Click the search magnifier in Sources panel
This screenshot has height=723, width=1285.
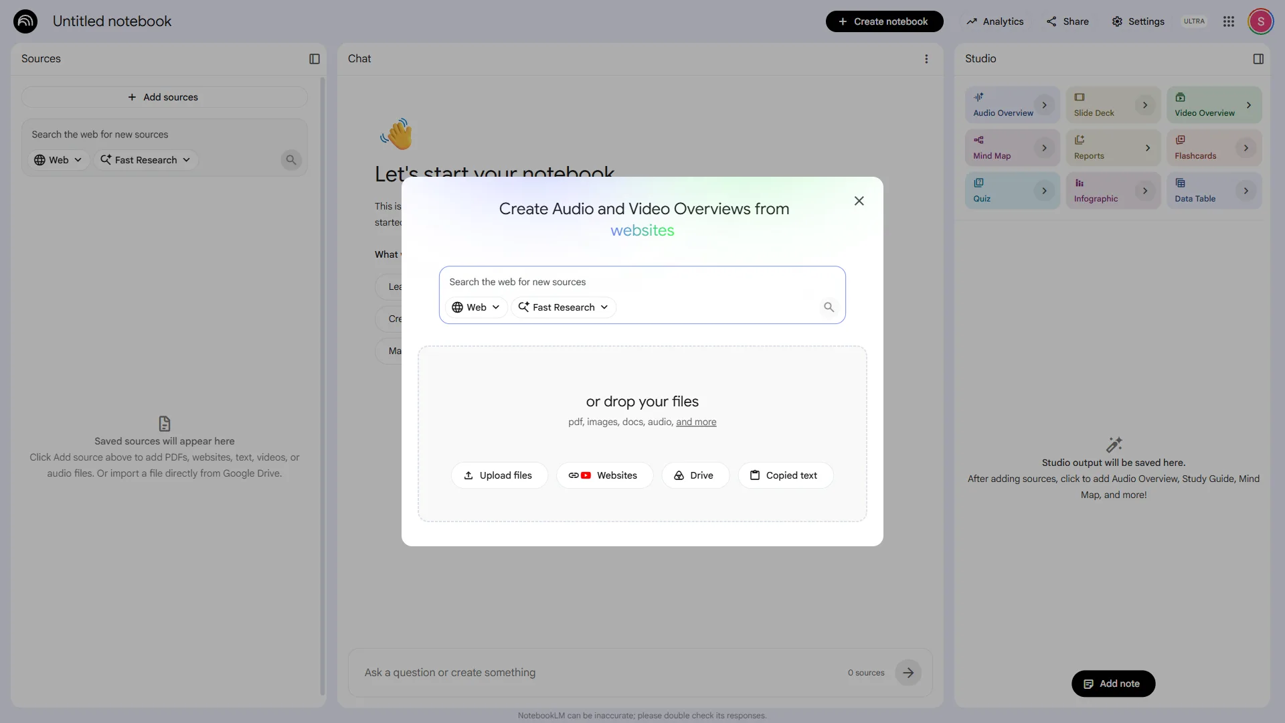(x=291, y=160)
